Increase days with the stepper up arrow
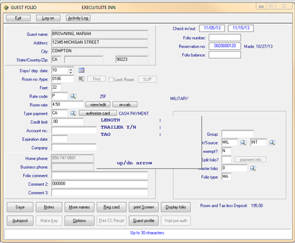 coord(71,69)
